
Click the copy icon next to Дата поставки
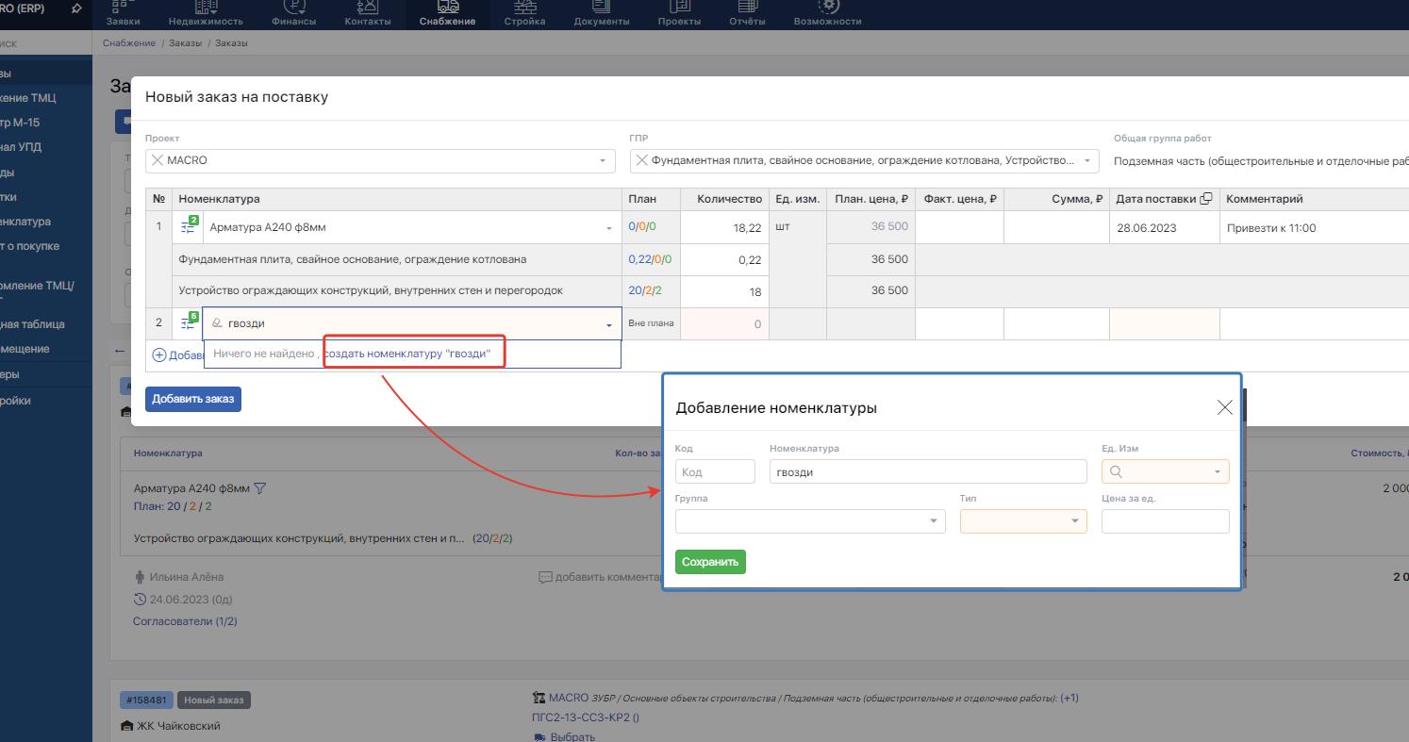pos(1205,199)
